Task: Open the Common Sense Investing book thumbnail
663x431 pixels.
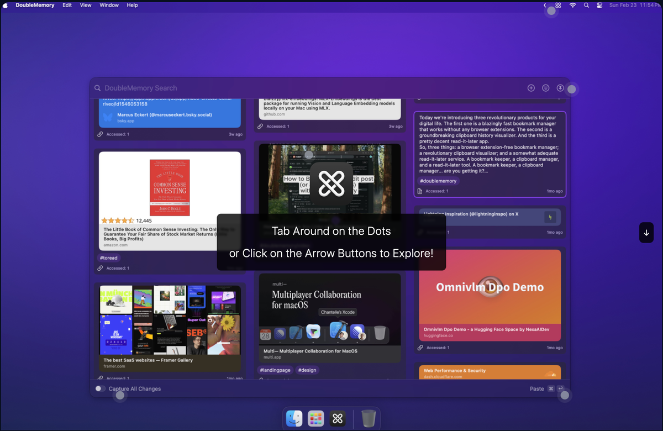Action: [170, 187]
